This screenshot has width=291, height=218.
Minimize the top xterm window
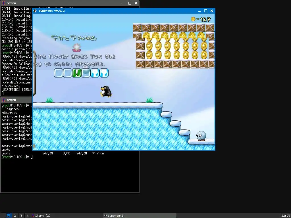(x=124, y=3)
